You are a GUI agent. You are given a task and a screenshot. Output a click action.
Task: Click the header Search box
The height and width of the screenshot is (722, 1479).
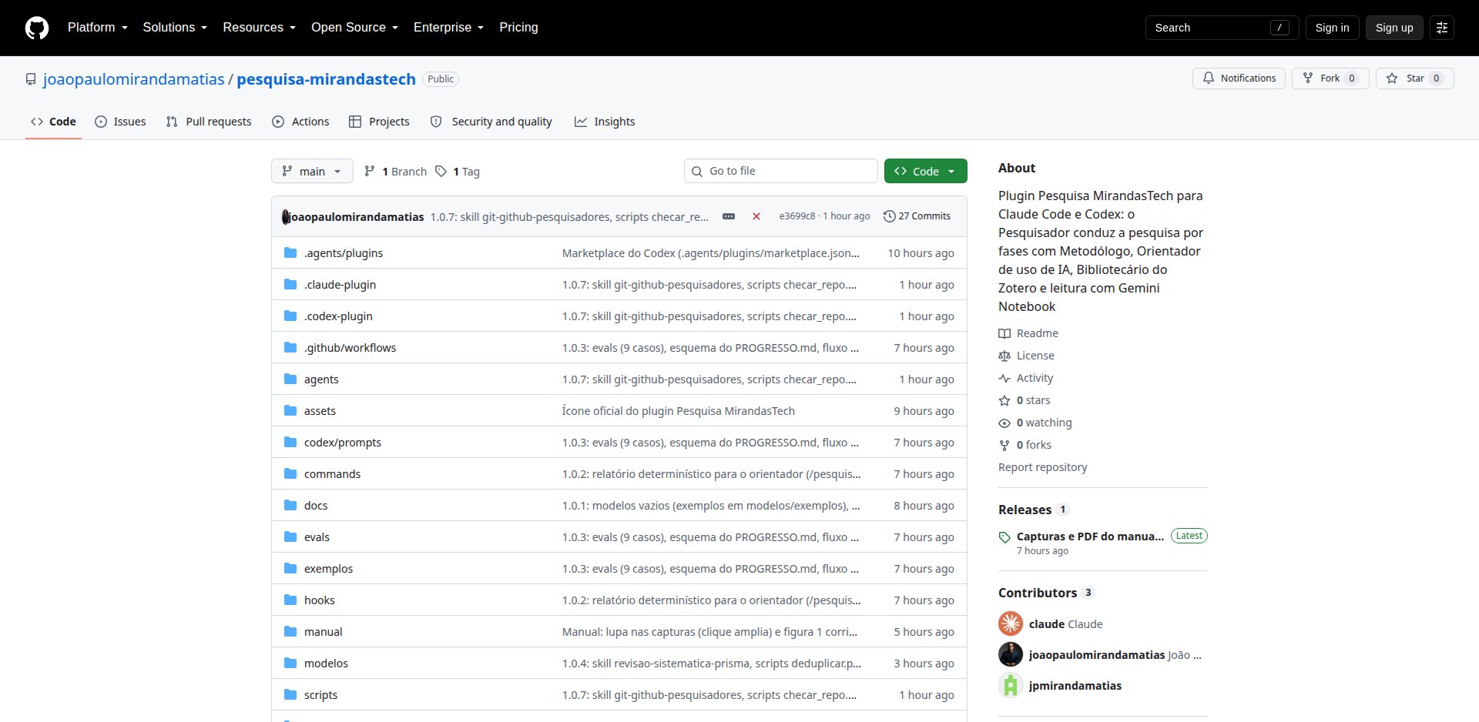[x=1222, y=28]
